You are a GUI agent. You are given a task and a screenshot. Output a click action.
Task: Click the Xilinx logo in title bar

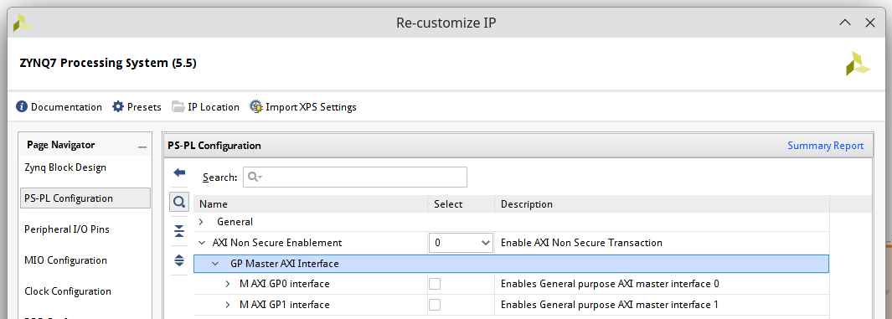22,23
